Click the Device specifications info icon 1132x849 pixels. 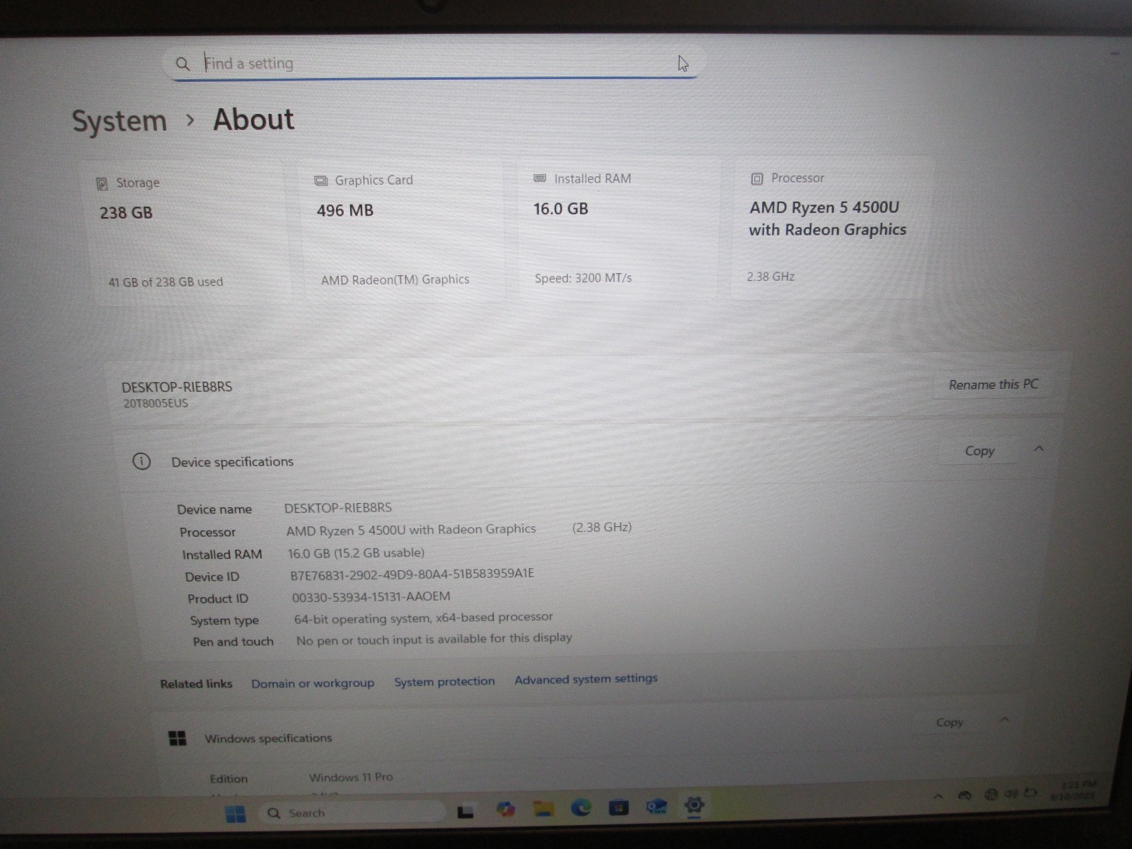(x=141, y=461)
